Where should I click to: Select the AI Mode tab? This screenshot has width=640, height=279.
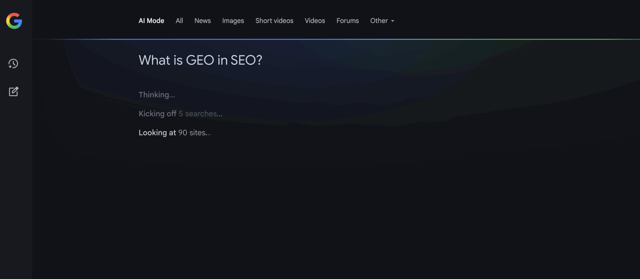tap(151, 21)
